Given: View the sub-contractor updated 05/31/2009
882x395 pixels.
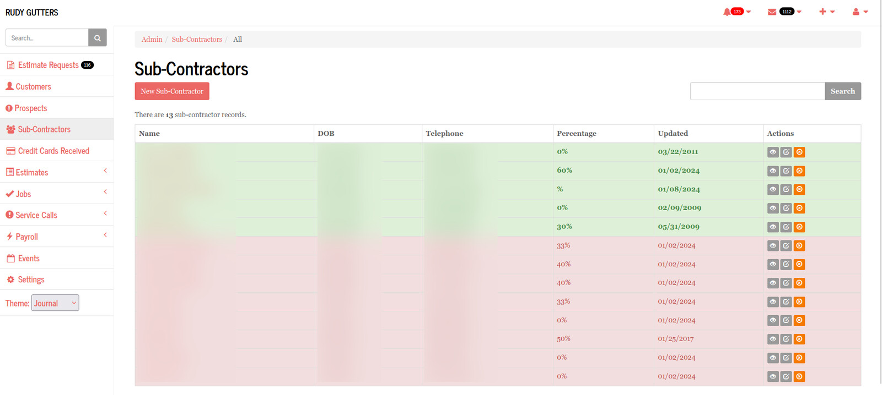Looking at the screenshot, I should pyautogui.click(x=773, y=227).
